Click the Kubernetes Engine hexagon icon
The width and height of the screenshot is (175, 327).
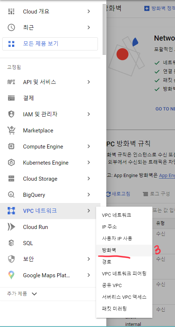coord(11,162)
